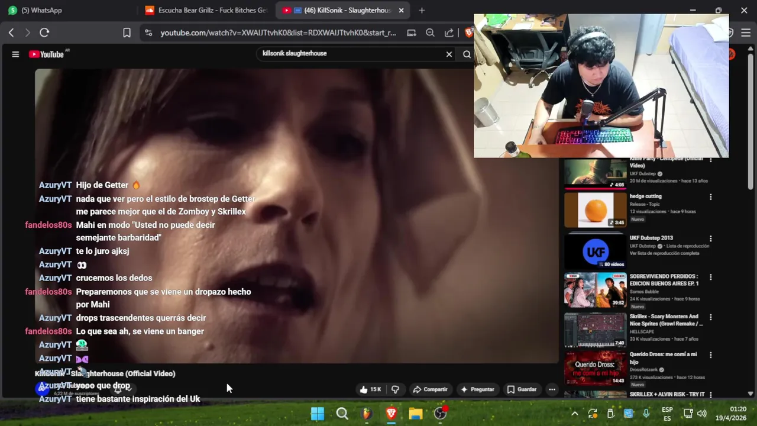Open a new browser tab with plus
757x426 pixels.
422,10
